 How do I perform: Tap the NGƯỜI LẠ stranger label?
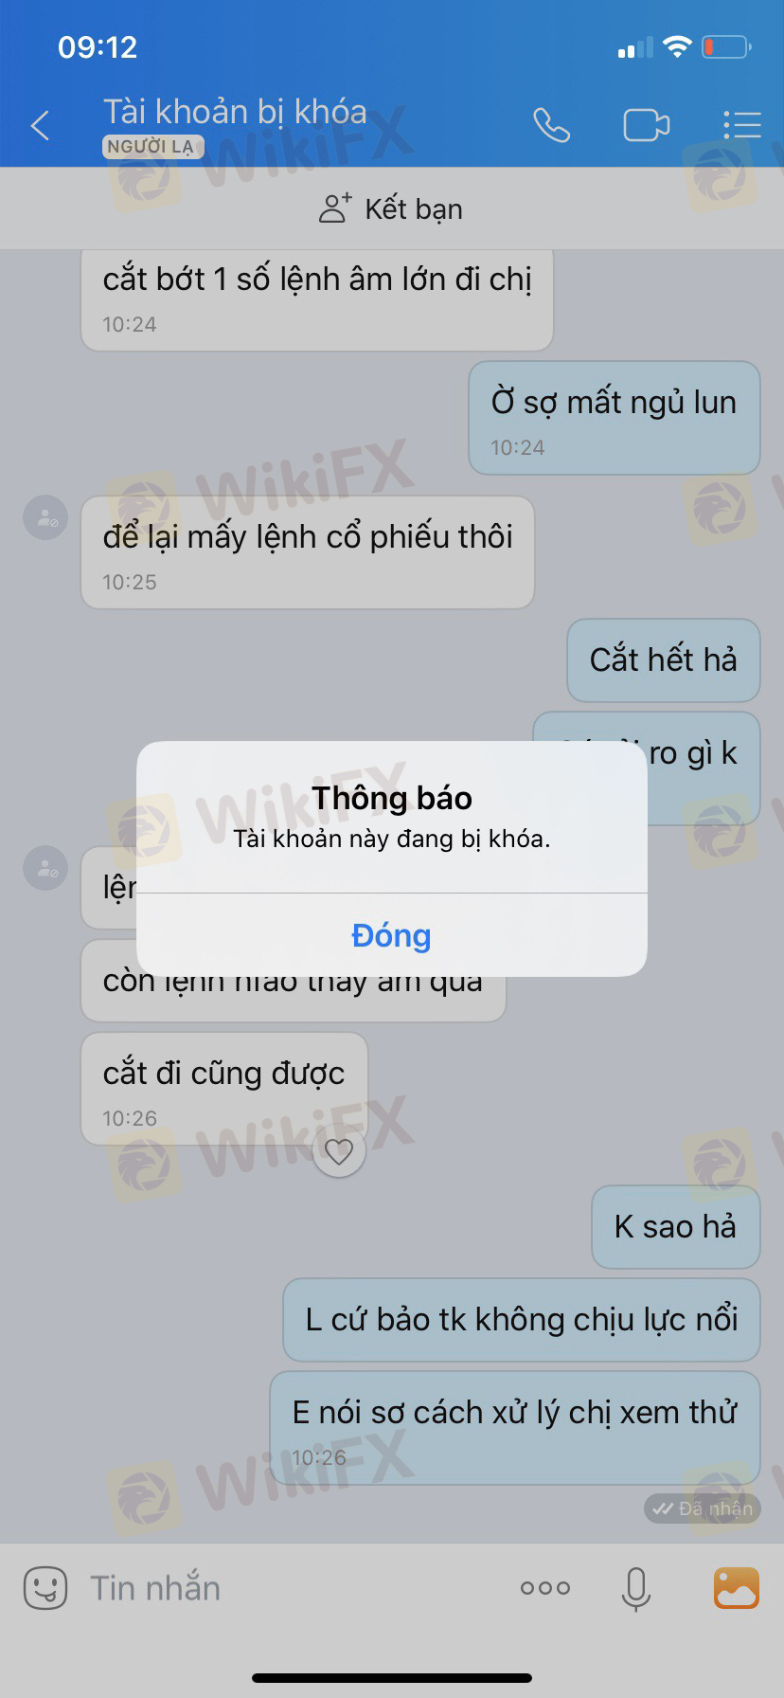(x=151, y=147)
